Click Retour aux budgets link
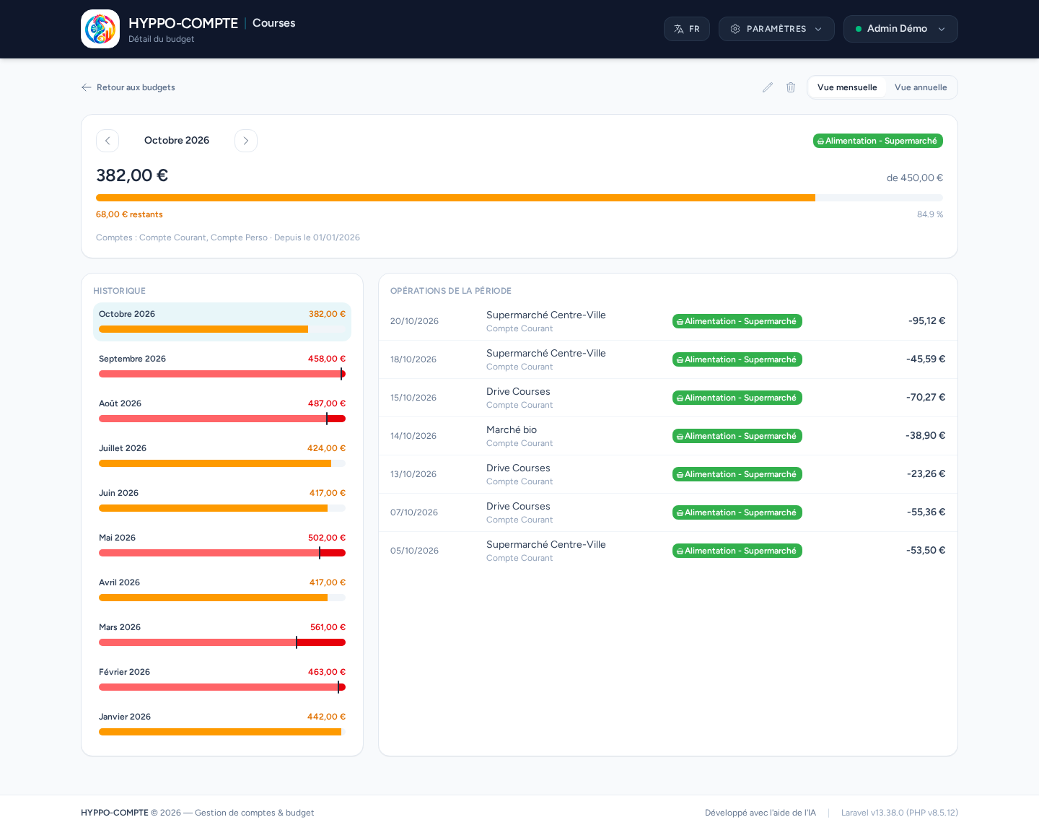 128,87
